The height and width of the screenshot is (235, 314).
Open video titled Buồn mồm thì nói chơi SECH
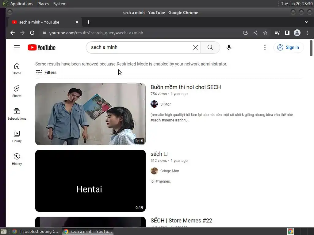(x=186, y=87)
